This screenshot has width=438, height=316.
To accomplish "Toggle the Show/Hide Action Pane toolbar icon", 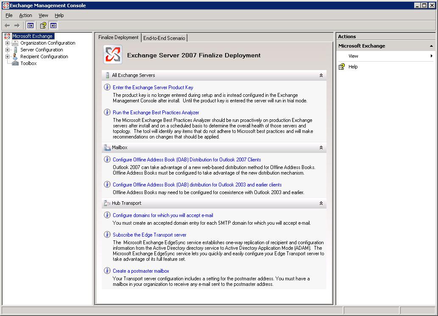I will click(53, 25).
